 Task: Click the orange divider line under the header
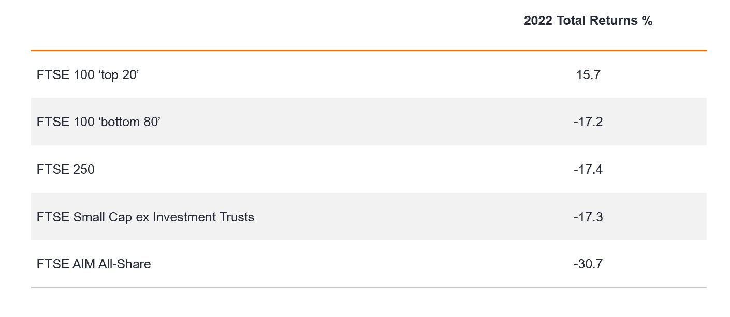[x=369, y=50]
